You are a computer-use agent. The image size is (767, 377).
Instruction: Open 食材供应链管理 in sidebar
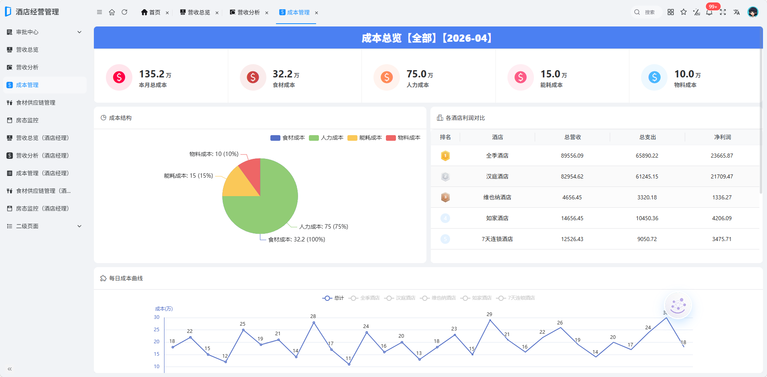pos(44,103)
